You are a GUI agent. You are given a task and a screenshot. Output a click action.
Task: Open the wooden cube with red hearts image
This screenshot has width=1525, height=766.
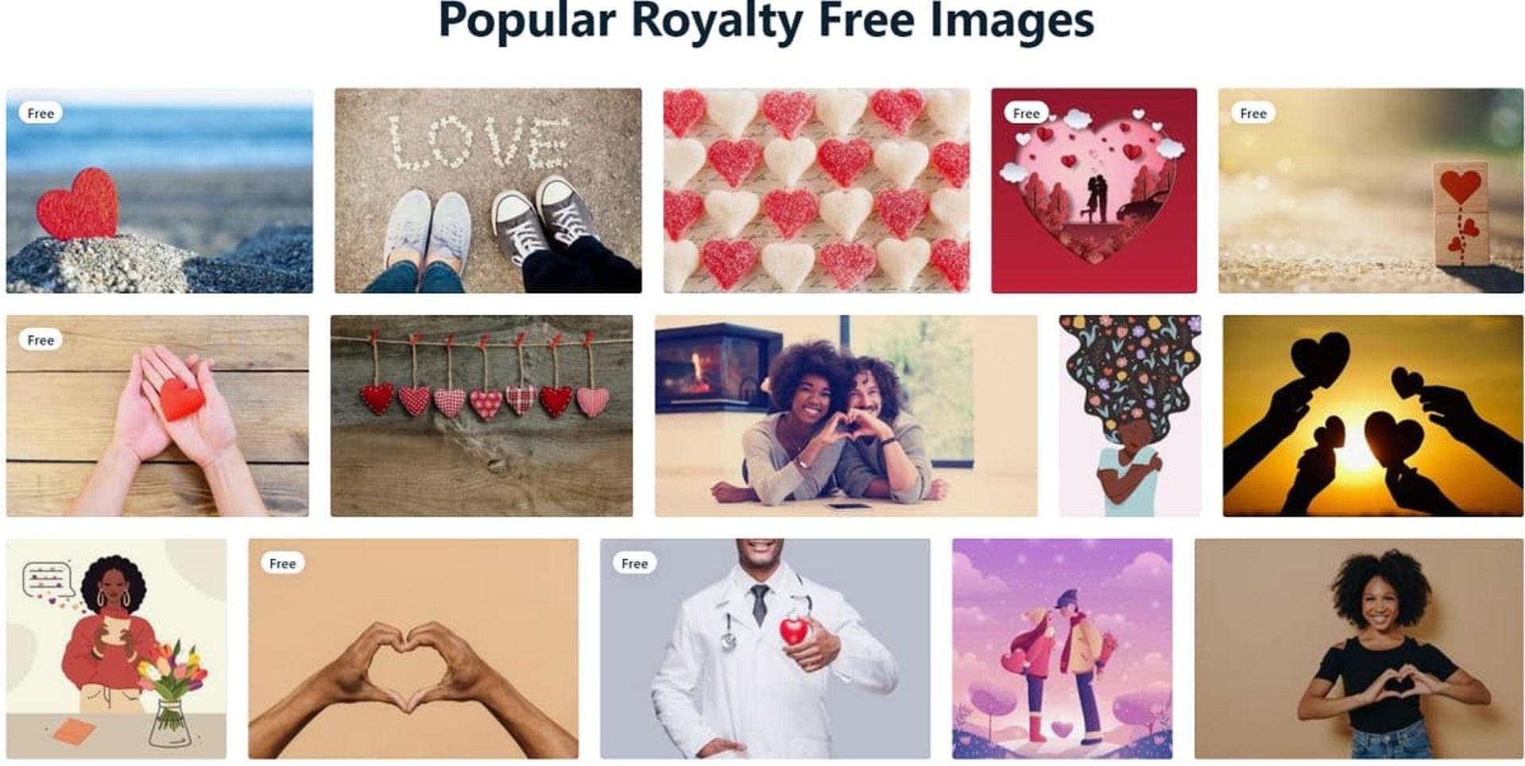1371,191
